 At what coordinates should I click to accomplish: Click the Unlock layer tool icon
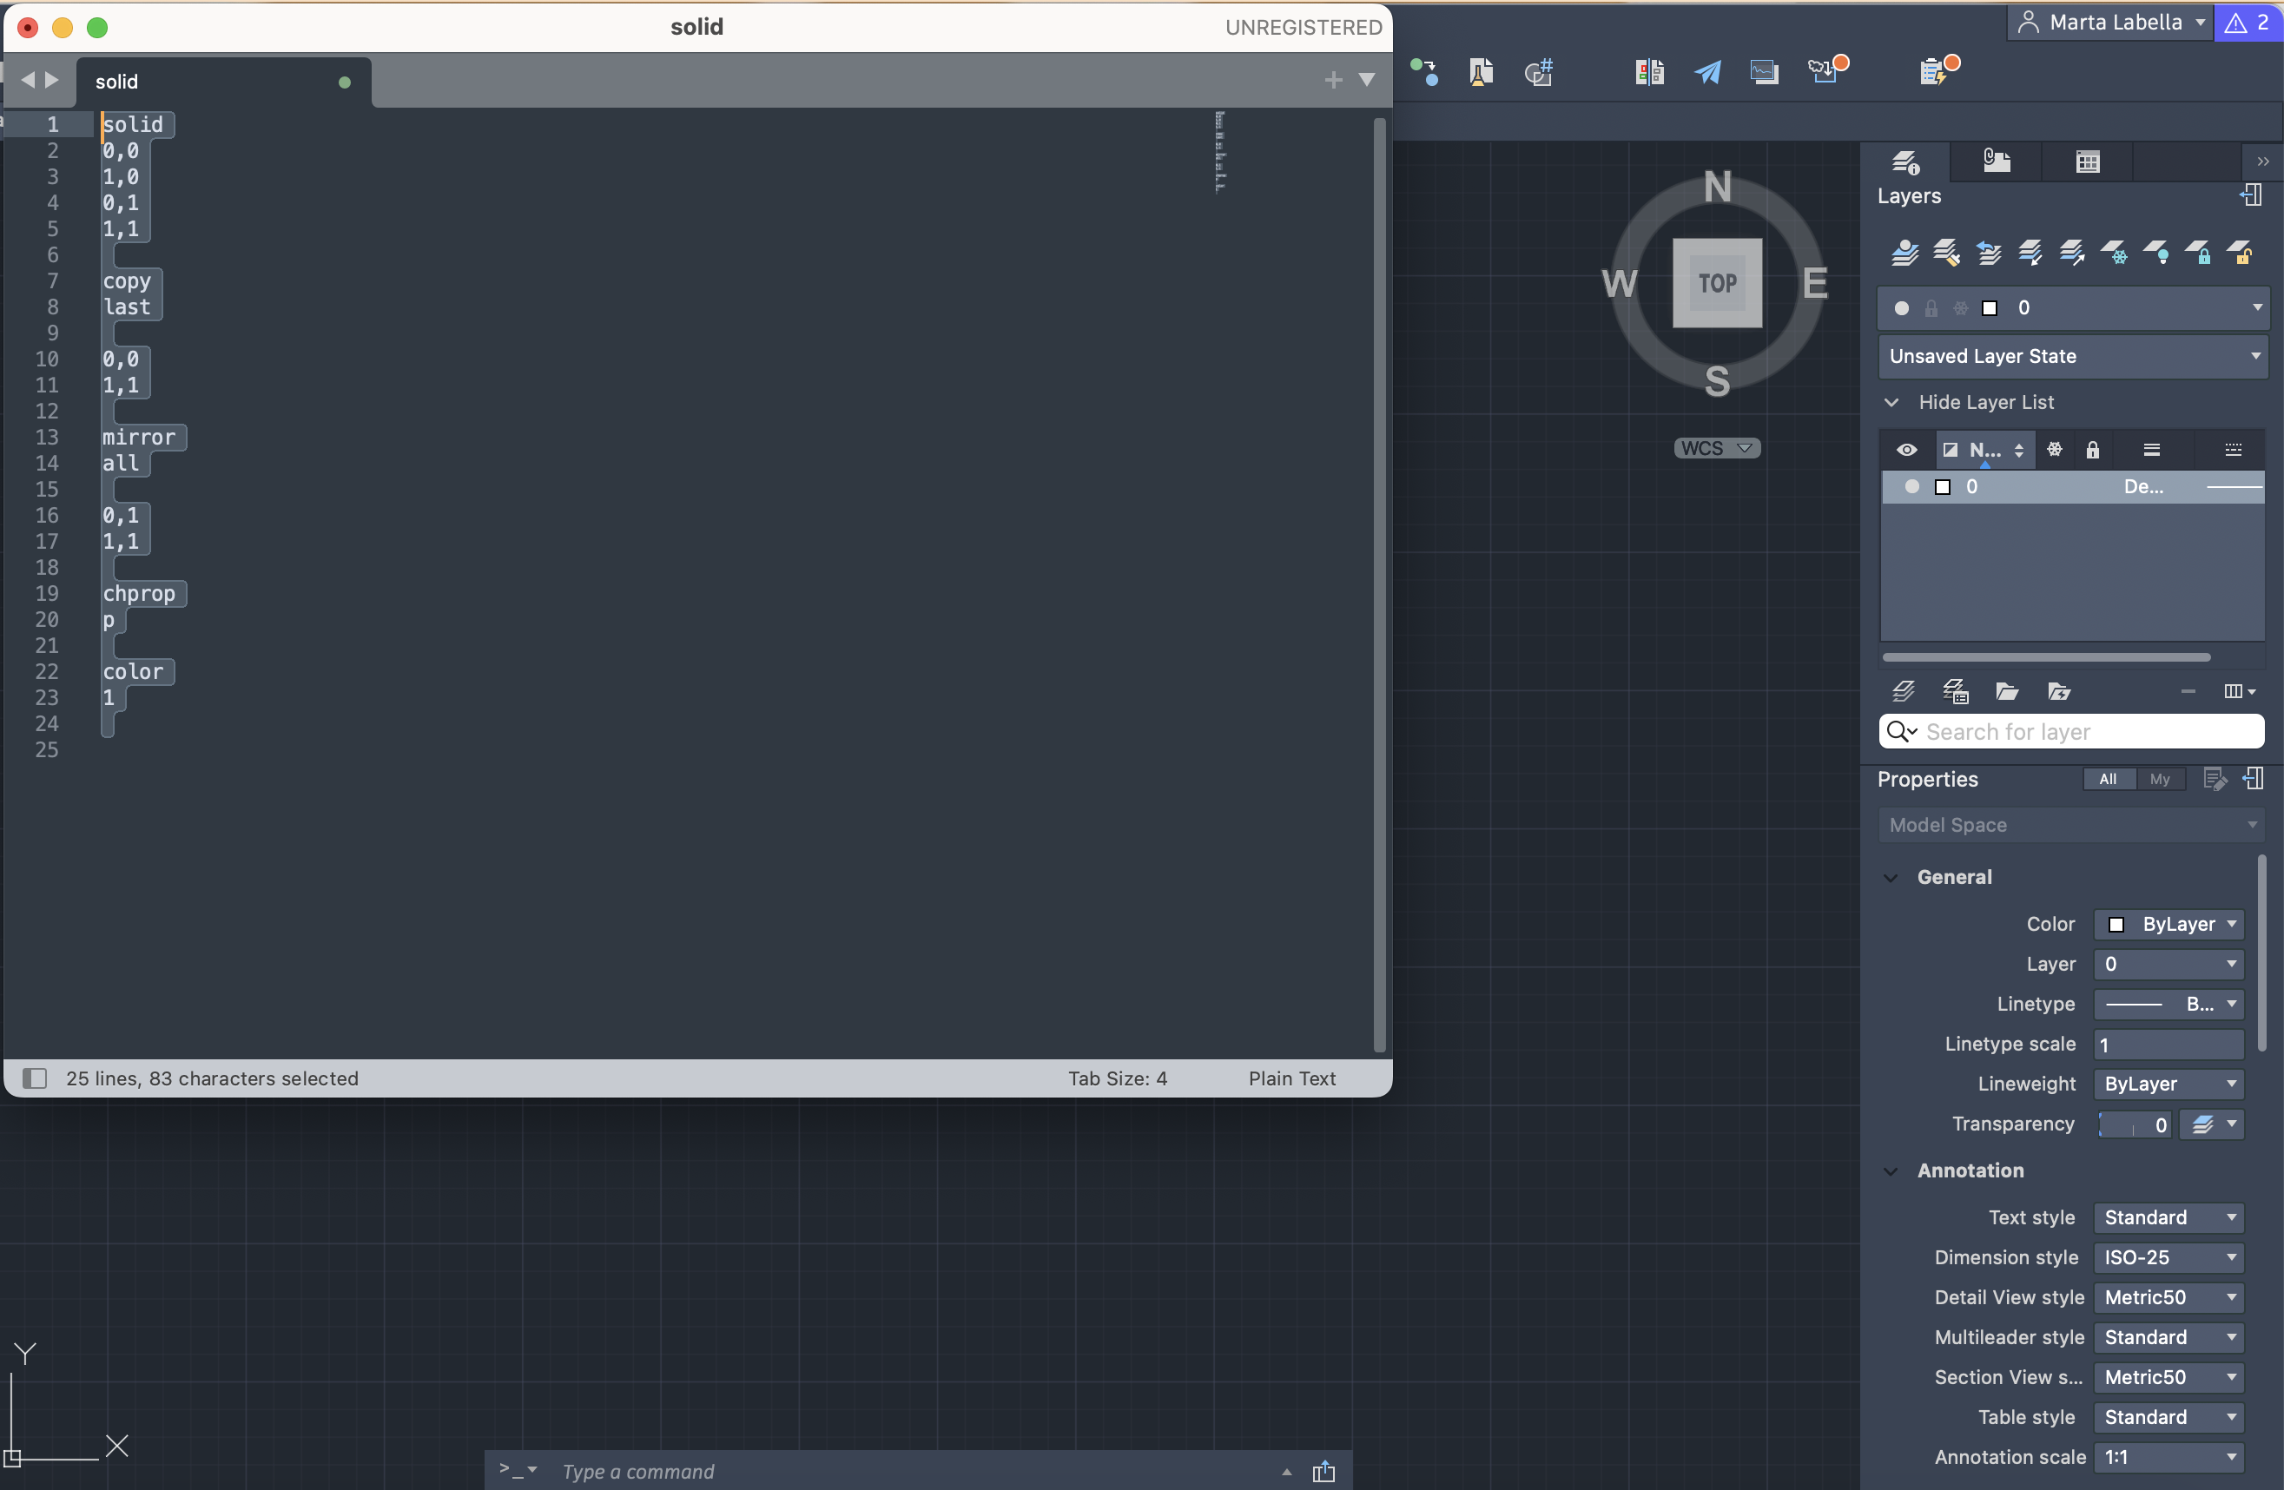tap(2241, 254)
